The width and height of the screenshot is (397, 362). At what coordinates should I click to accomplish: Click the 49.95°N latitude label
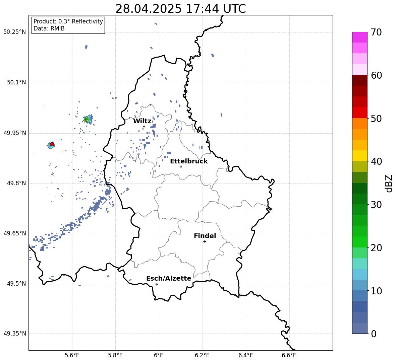click(x=15, y=133)
